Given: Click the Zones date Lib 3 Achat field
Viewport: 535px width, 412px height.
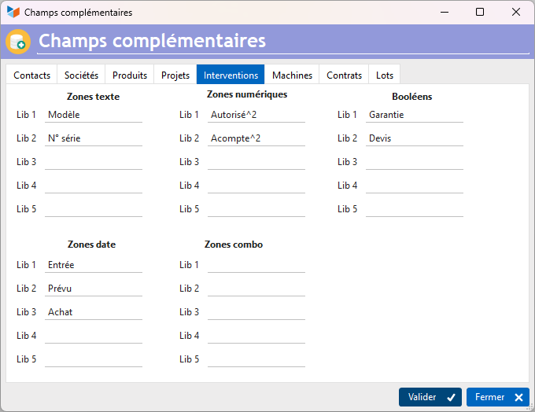Looking at the screenshot, I should coord(94,312).
